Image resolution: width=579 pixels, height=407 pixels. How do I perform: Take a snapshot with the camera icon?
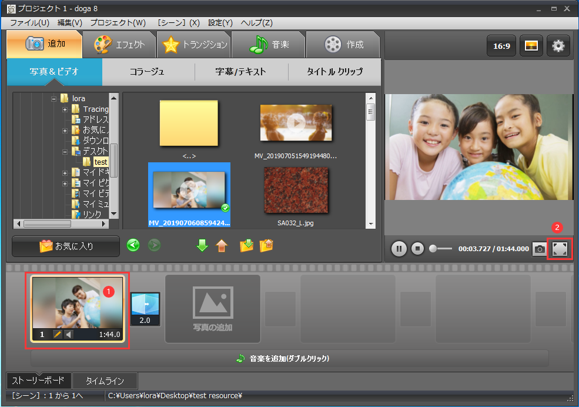click(539, 249)
